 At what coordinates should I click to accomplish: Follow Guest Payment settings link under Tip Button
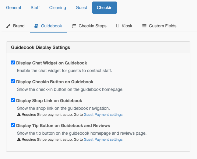103,140
